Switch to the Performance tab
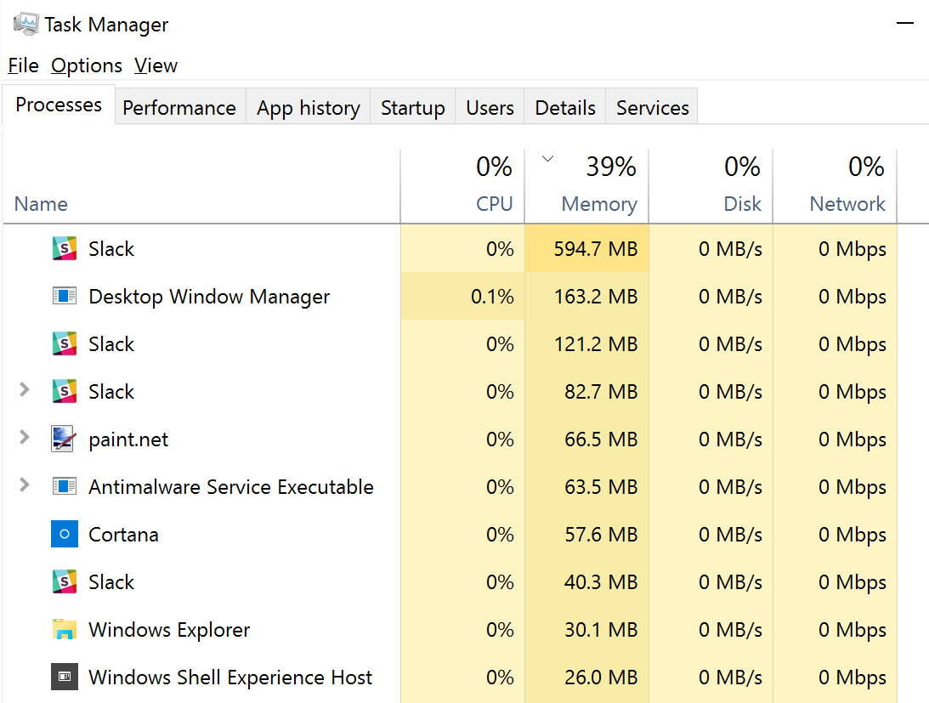 179,108
